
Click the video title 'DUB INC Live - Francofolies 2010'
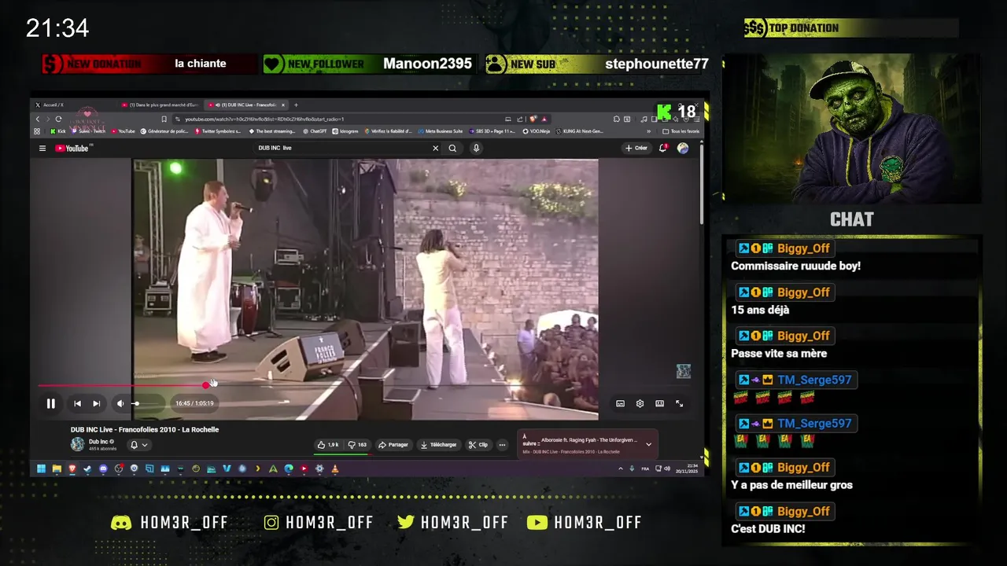(145, 429)
